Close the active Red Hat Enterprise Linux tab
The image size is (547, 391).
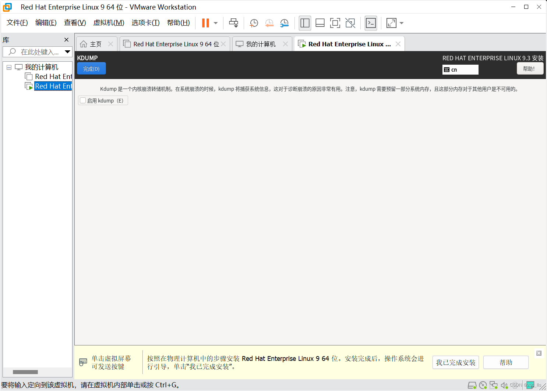pos(398,44)
